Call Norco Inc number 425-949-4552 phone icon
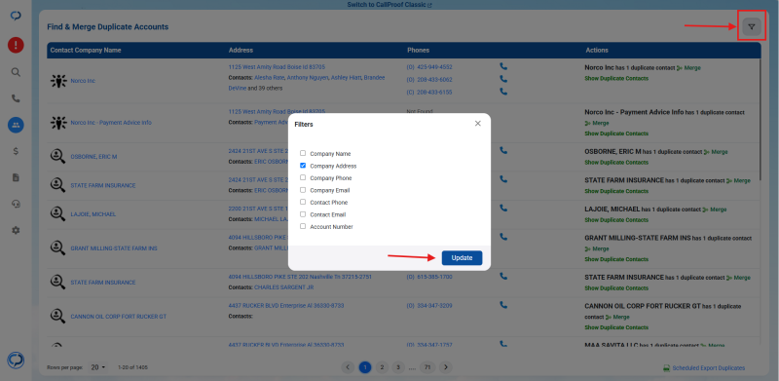Viewport: 779px width, 381px height. tap(503, 66)
